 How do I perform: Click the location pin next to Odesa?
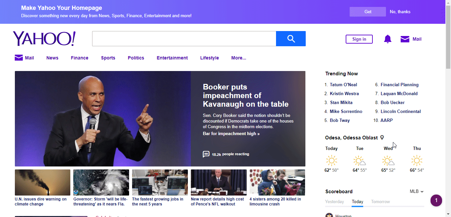click(x=382, y=138)
